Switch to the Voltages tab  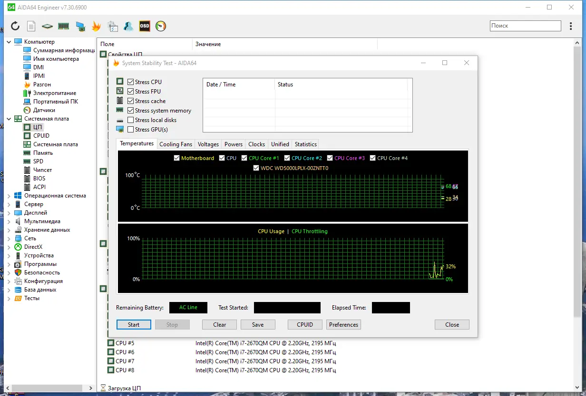point(208,144)
